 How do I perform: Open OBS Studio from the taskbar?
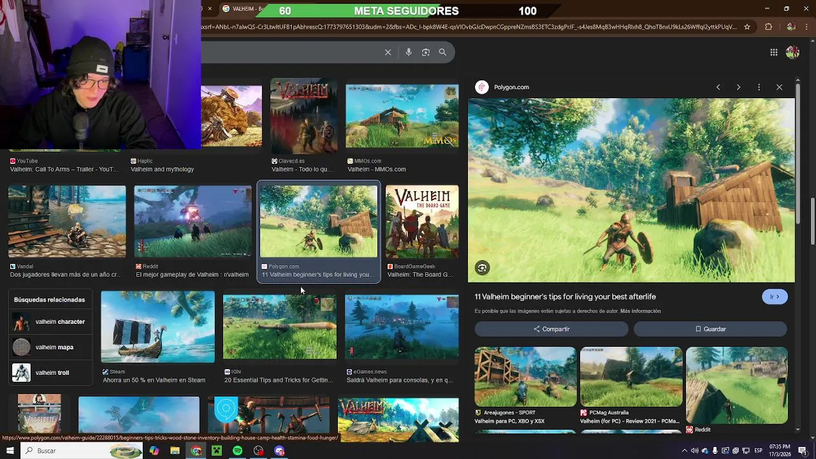click(258, 451)
